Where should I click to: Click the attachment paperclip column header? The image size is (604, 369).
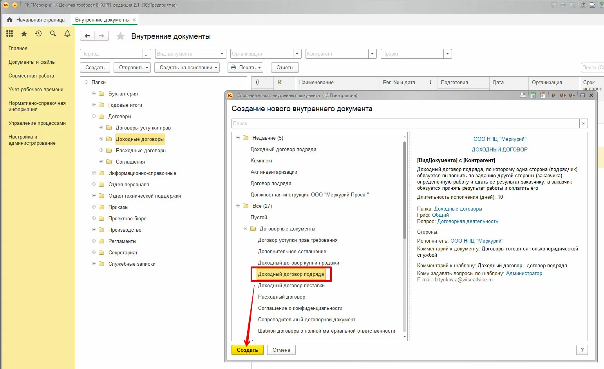point(257,83)
